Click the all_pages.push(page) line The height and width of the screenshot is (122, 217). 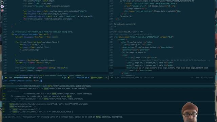pyautogui.click(x=30, y=50)
